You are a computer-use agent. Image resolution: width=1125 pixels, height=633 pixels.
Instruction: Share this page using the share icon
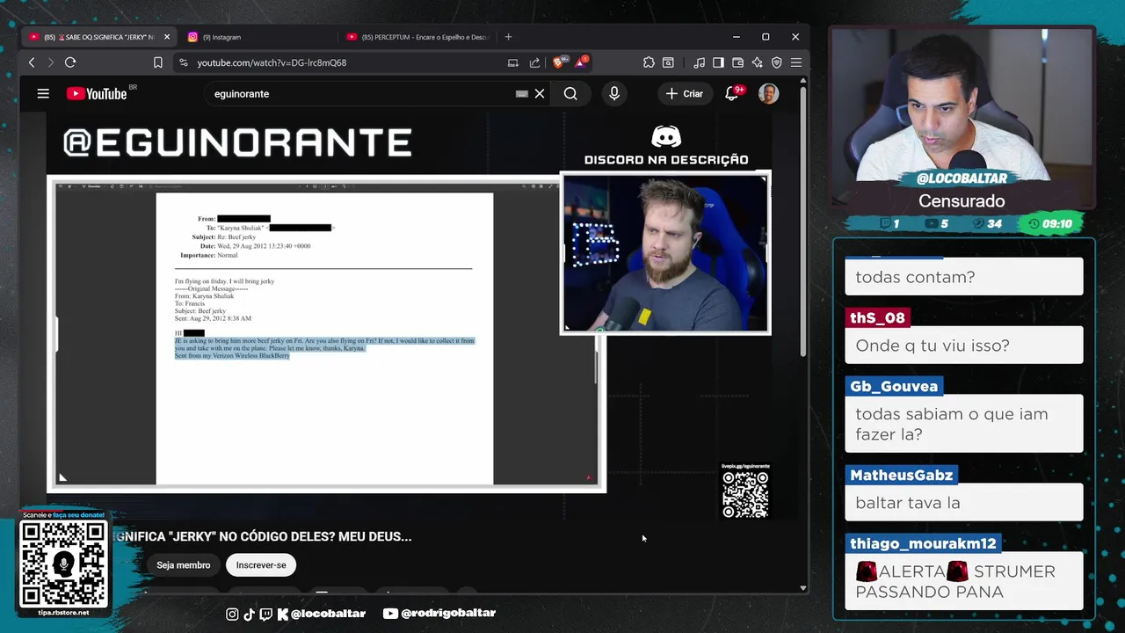(x=534, y=62)
